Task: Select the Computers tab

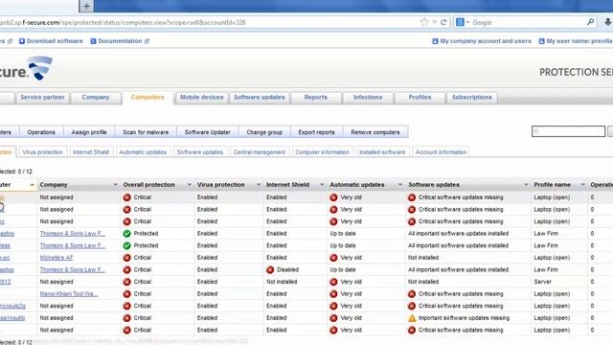Action: click(x=148, y=98)
